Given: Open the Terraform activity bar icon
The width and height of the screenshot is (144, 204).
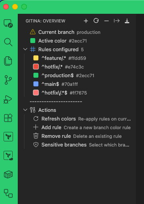Looking at the screenshot, I should pyautogui.click(x=8, y=137).
